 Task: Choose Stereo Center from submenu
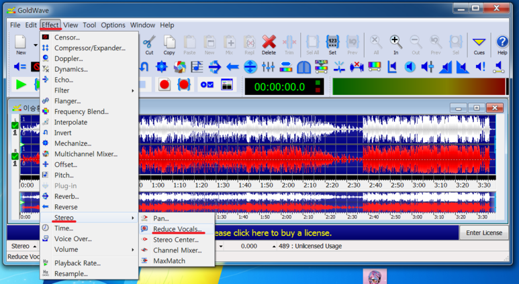[x=177, y=240]
